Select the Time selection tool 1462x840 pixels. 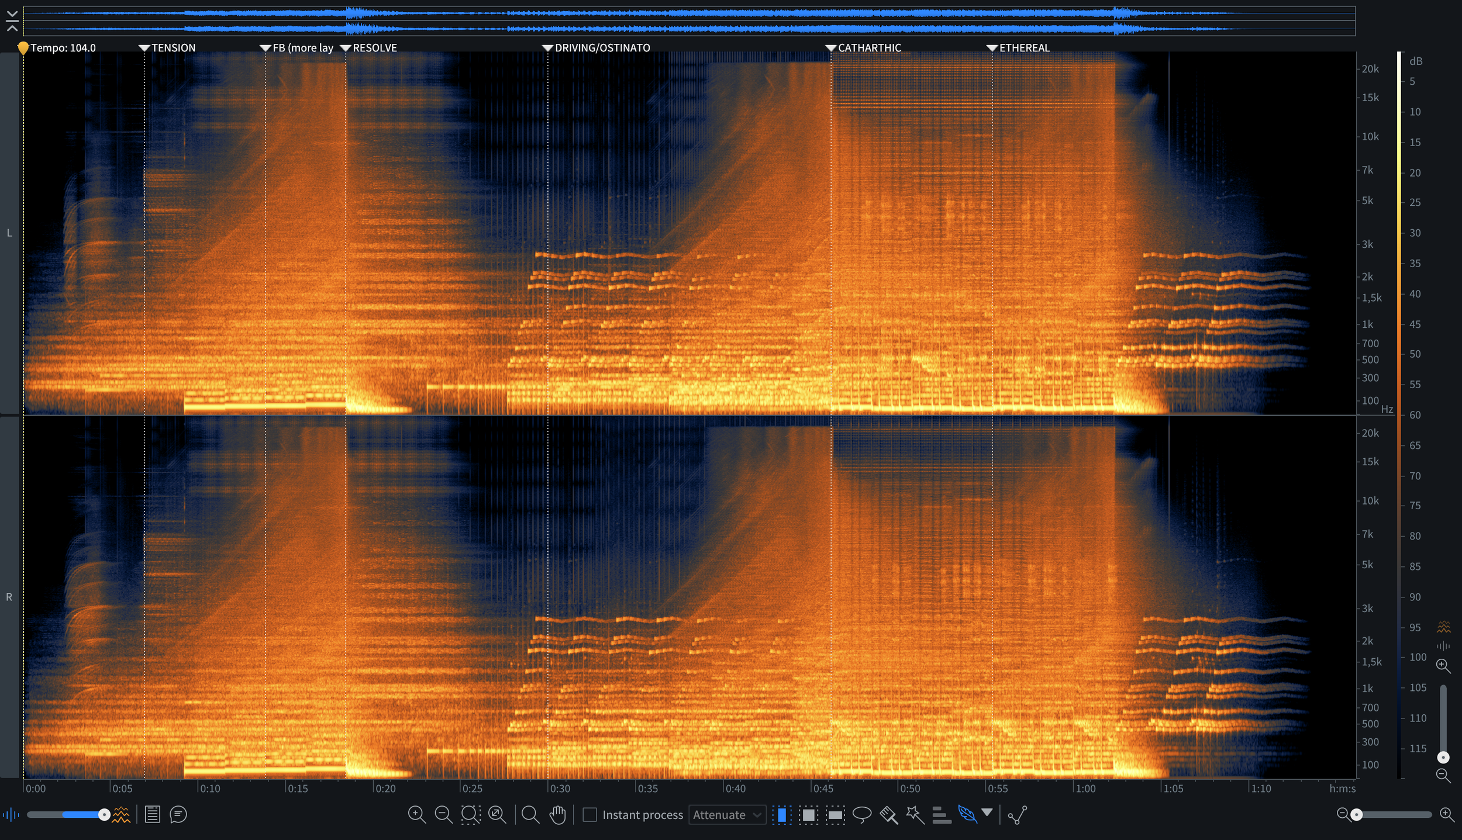tap(781, 814)
